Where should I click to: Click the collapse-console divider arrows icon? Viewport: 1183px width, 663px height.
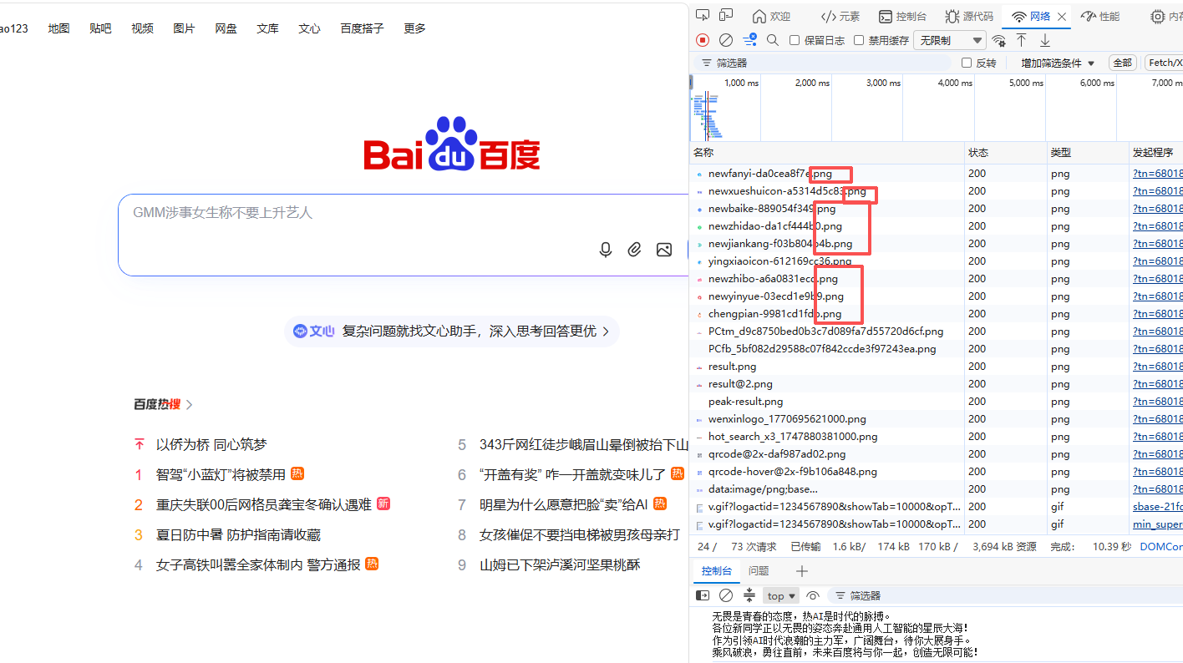click(749, 595)
